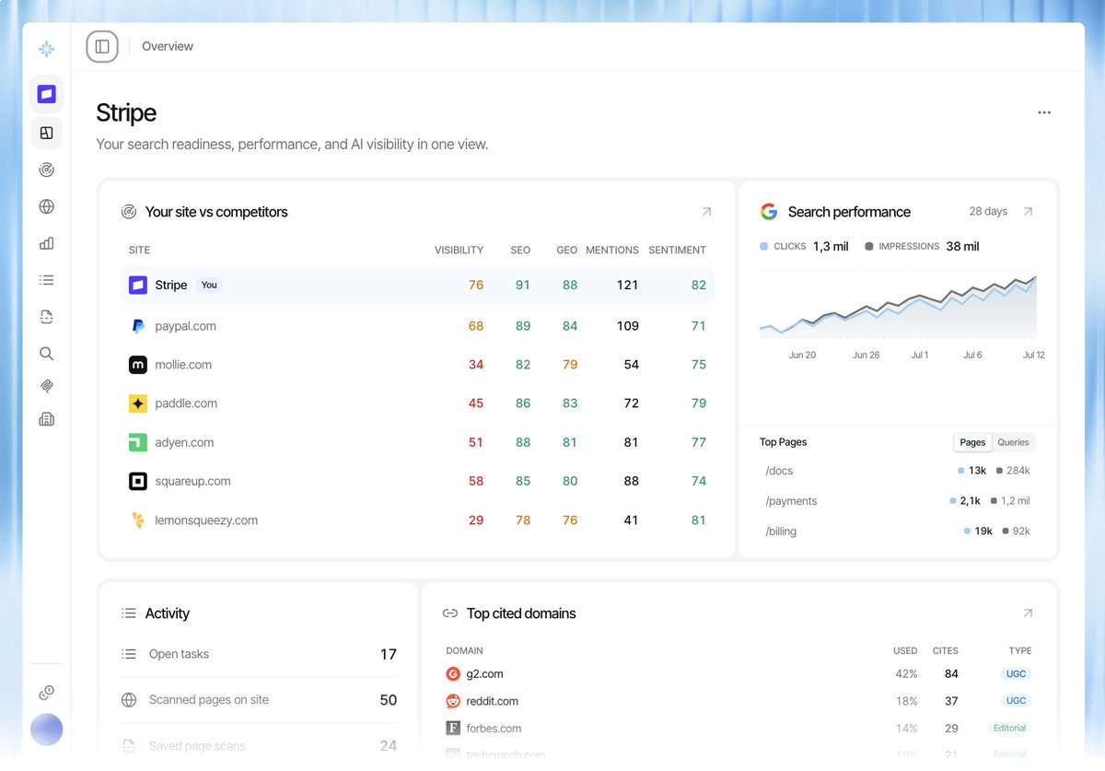This screenshot has height=771, width=1105.
Task: Click the Reddit logo icon
Action: (453, 701)
